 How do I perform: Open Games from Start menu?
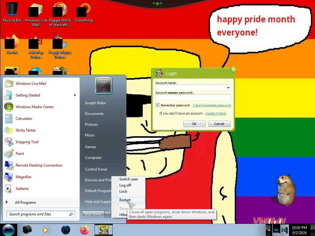pos(90,147)
